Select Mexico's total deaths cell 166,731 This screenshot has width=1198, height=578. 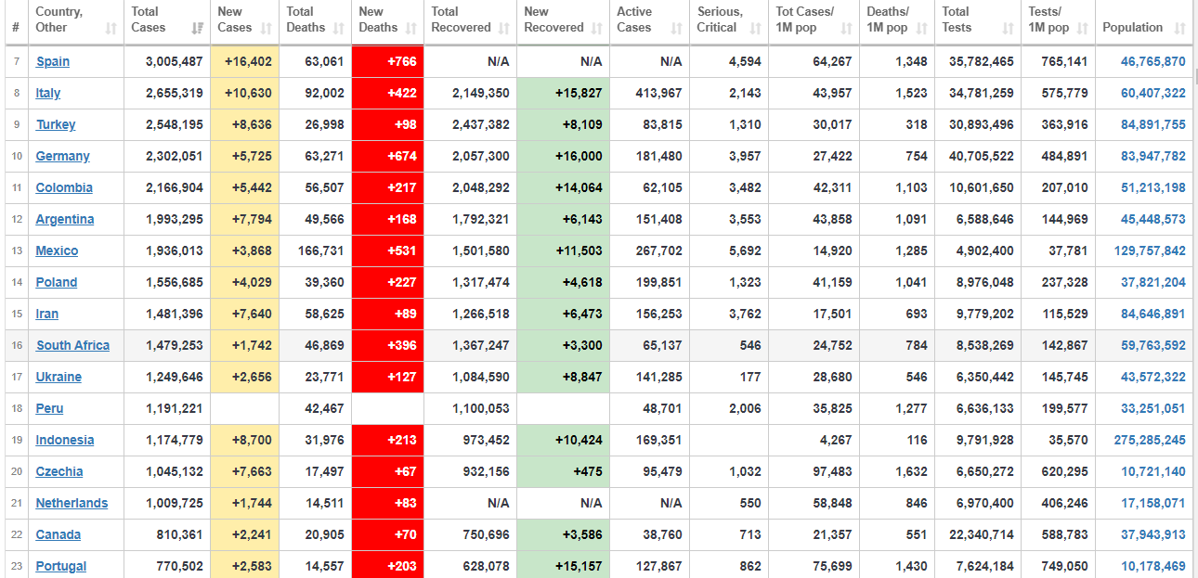(315, 250)
